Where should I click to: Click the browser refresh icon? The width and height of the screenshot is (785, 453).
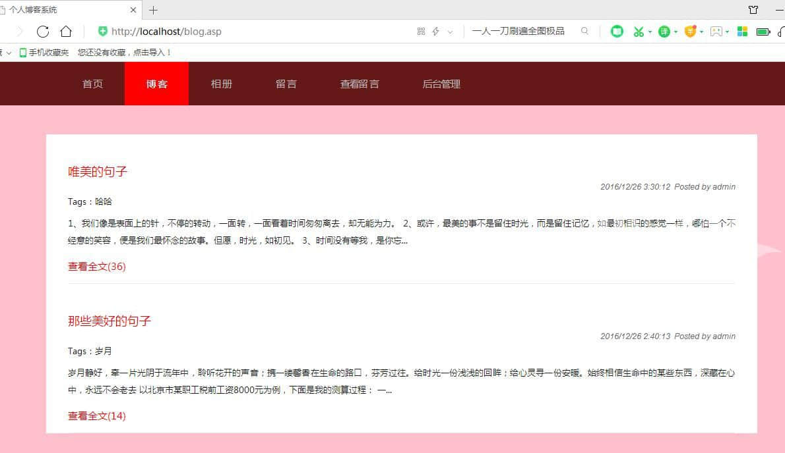click(43, 32)
